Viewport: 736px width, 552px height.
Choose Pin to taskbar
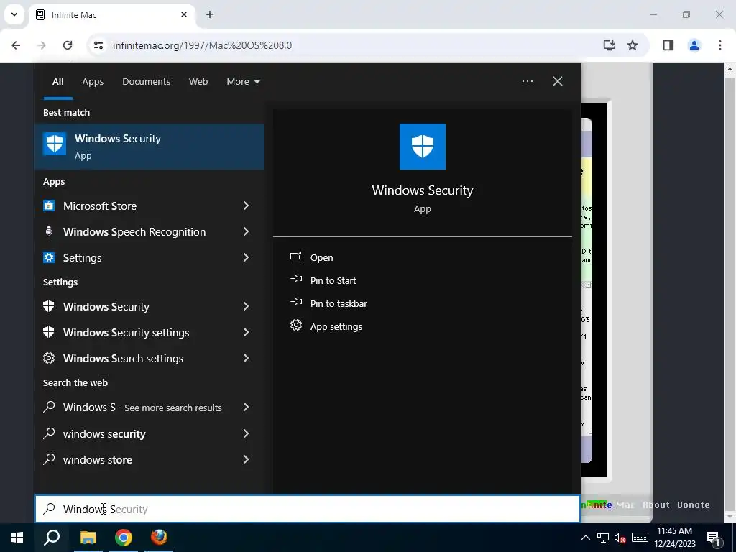[339, 303]
